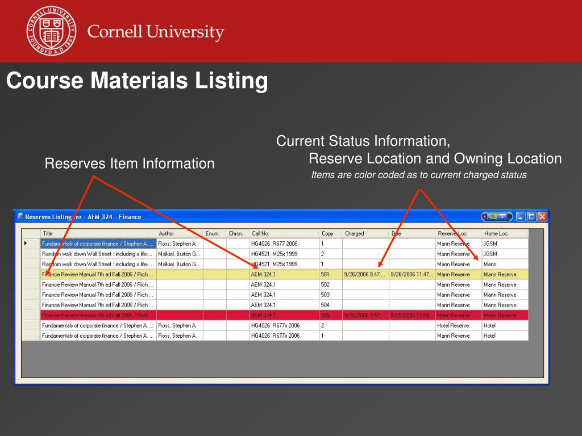Sort by the Call No. column header
Screen dimensions: 582x436
click(284, 233)
